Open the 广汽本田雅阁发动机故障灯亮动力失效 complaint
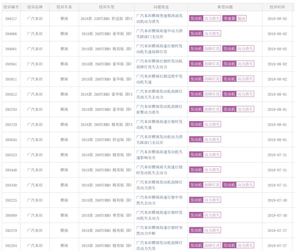 click(x=159, y=245)
